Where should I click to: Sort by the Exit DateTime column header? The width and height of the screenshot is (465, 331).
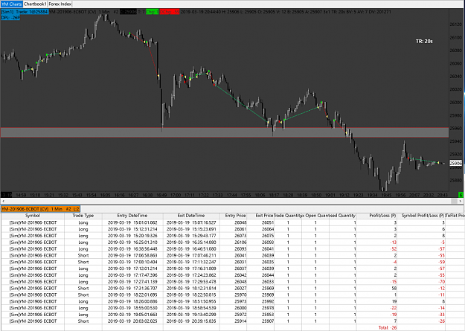[191, 216]
